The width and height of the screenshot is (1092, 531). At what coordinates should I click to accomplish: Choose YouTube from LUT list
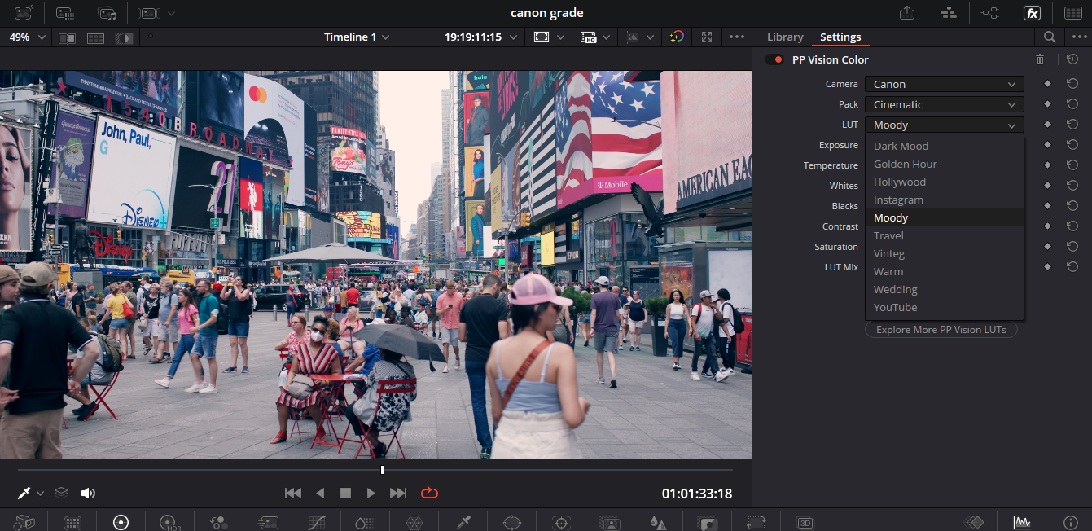tap(945, 307)
